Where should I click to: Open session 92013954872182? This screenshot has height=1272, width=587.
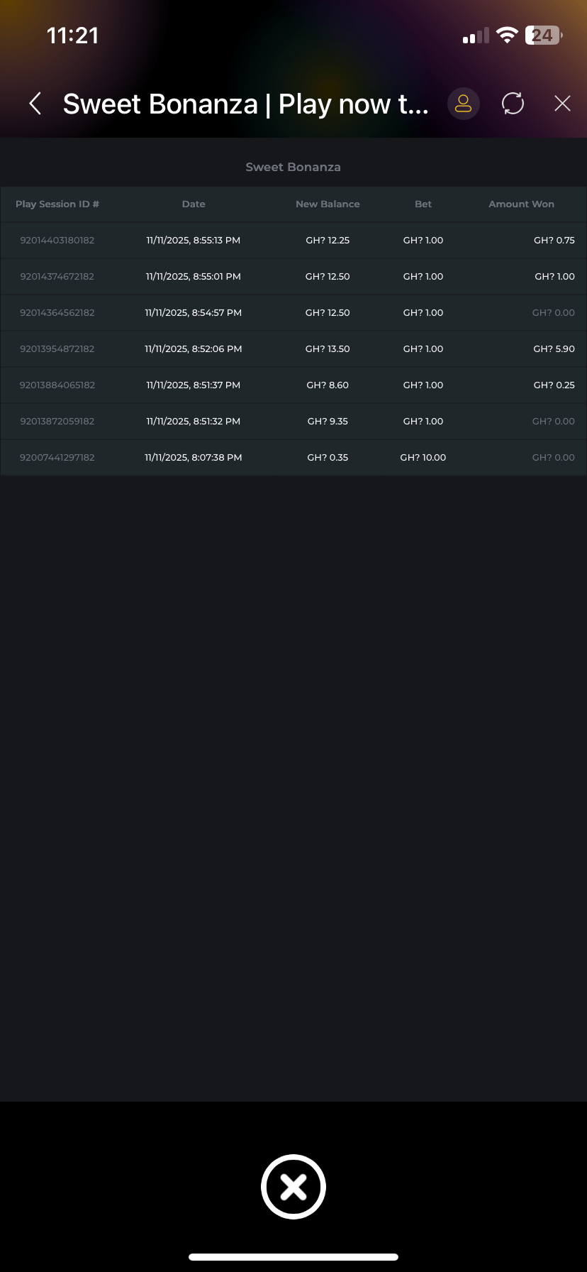coord(57,349)
